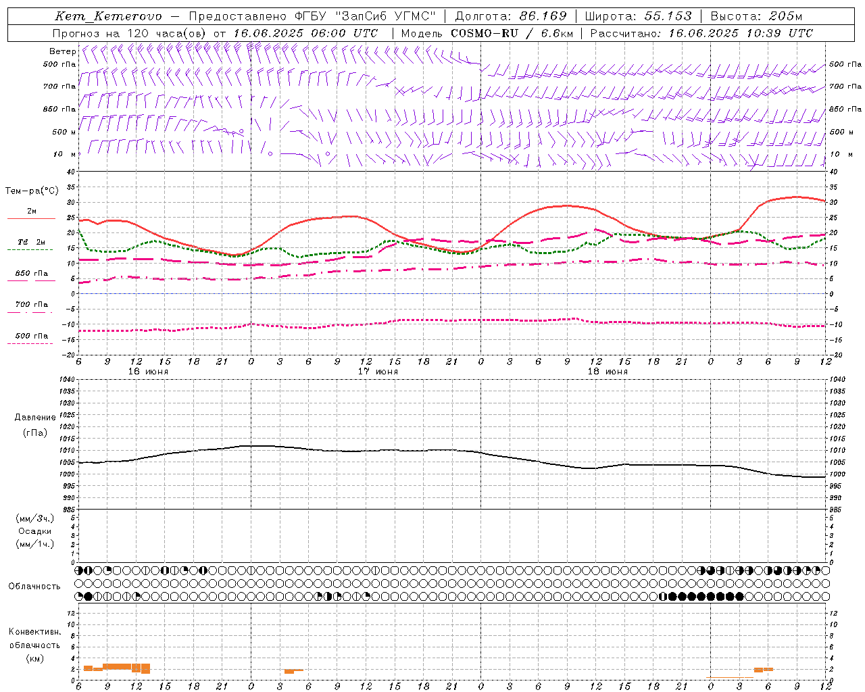865x692 pixels.
Task: Select forecast start time '16.06.2025 06:00 UTC'
Action: coord(305,33)
